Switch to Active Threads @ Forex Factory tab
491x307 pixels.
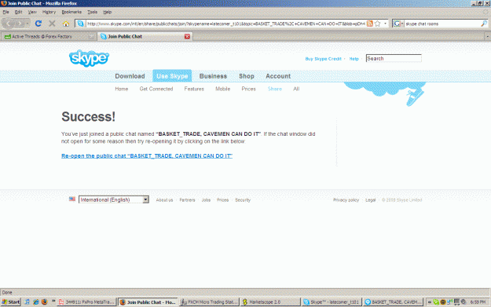coord(48,36)
